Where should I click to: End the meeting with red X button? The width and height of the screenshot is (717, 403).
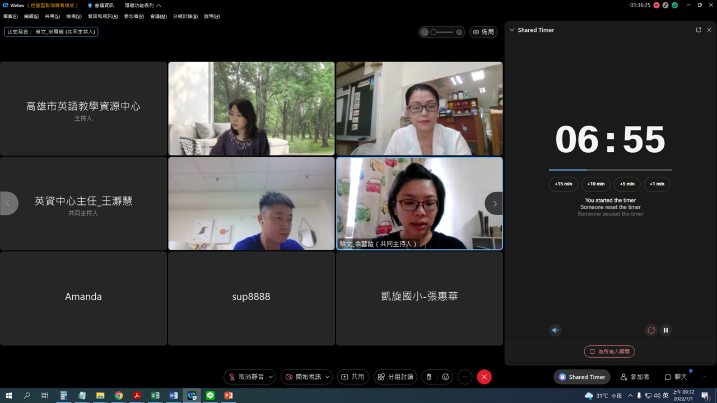tap(485, 377)
